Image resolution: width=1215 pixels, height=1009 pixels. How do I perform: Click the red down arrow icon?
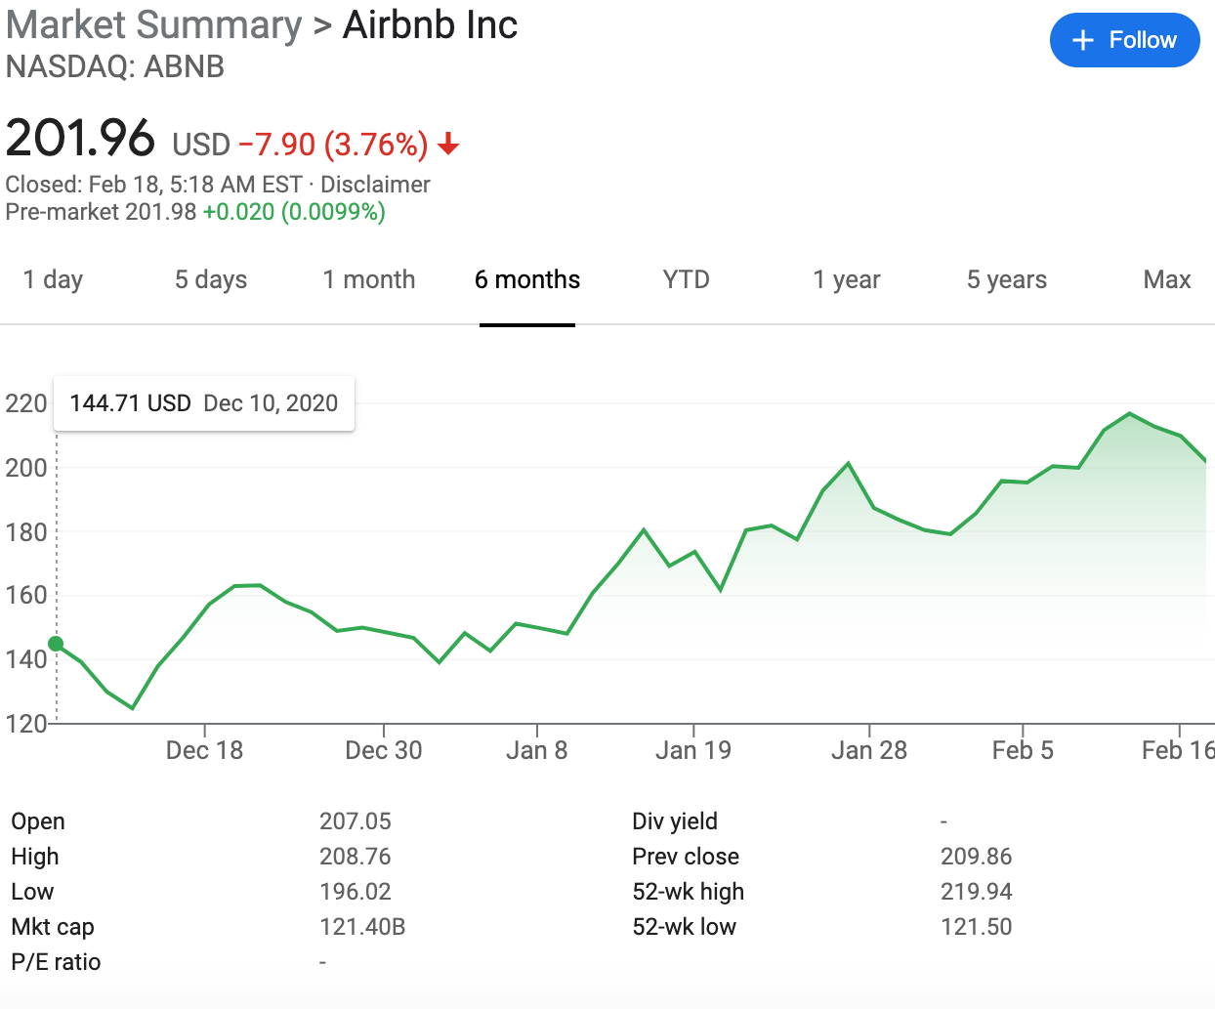(448, 145)
